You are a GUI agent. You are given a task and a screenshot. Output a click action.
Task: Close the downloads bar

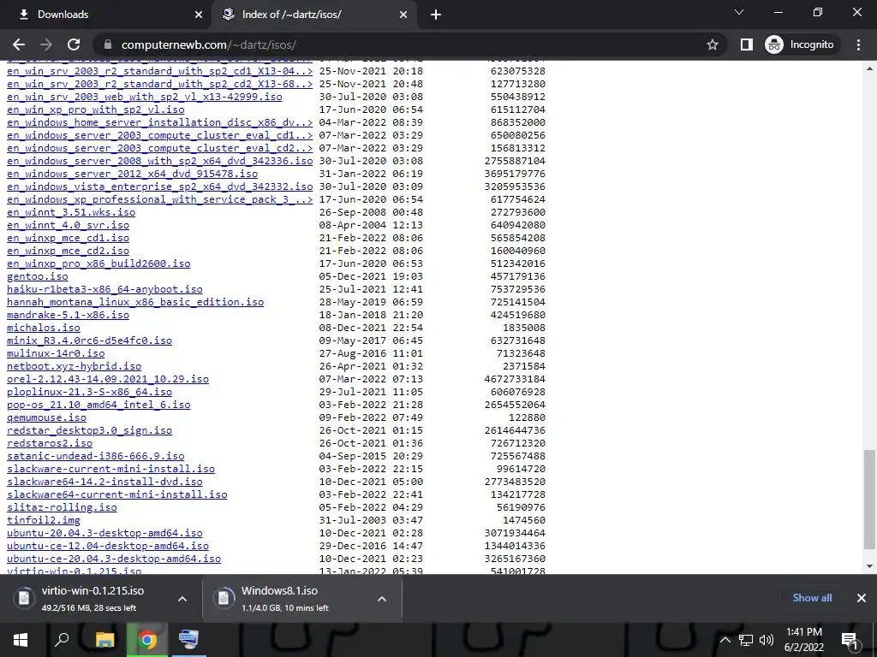coord(862,598)
